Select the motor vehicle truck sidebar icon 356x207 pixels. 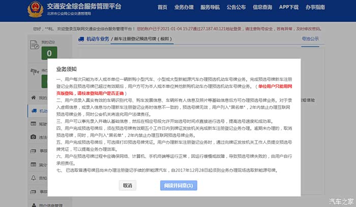[34, 111]
